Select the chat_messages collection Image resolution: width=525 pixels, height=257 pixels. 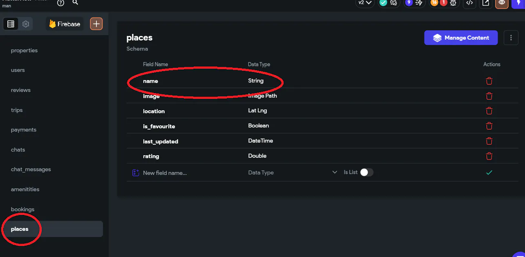pos(31,169)
